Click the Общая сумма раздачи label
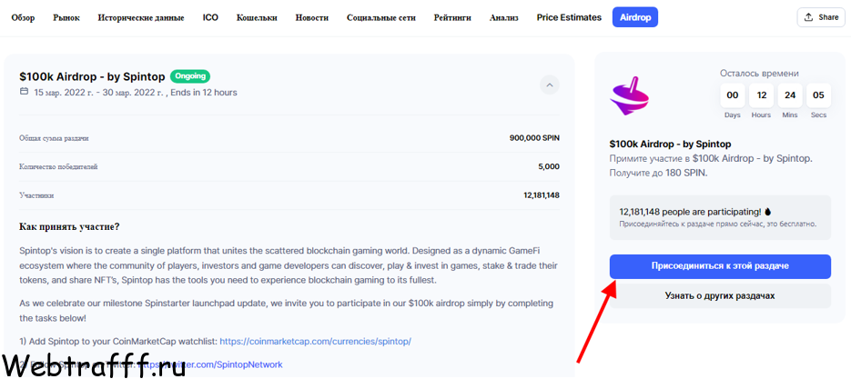The height and width of the screenshot is (379, 851). point(54,138)
